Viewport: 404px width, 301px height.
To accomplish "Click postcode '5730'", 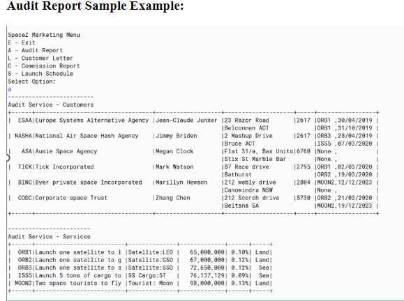I will pyautogui.click(x=304, y=198).
